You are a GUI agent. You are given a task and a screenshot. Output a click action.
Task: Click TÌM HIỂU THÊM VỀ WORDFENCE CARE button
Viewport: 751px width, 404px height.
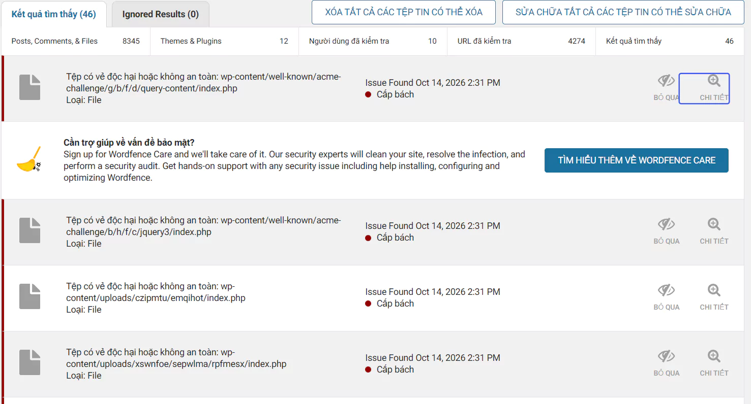(x=637, y=160)
